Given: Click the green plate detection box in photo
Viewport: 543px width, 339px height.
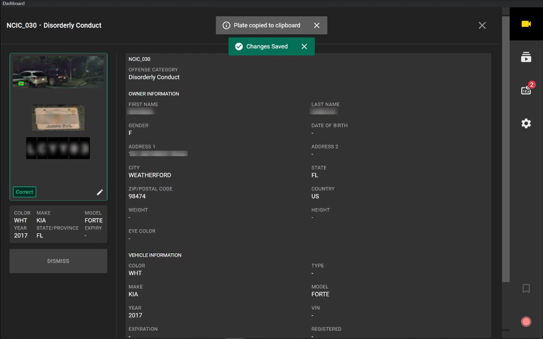Looking at the screenshot, I should point(21,83).
